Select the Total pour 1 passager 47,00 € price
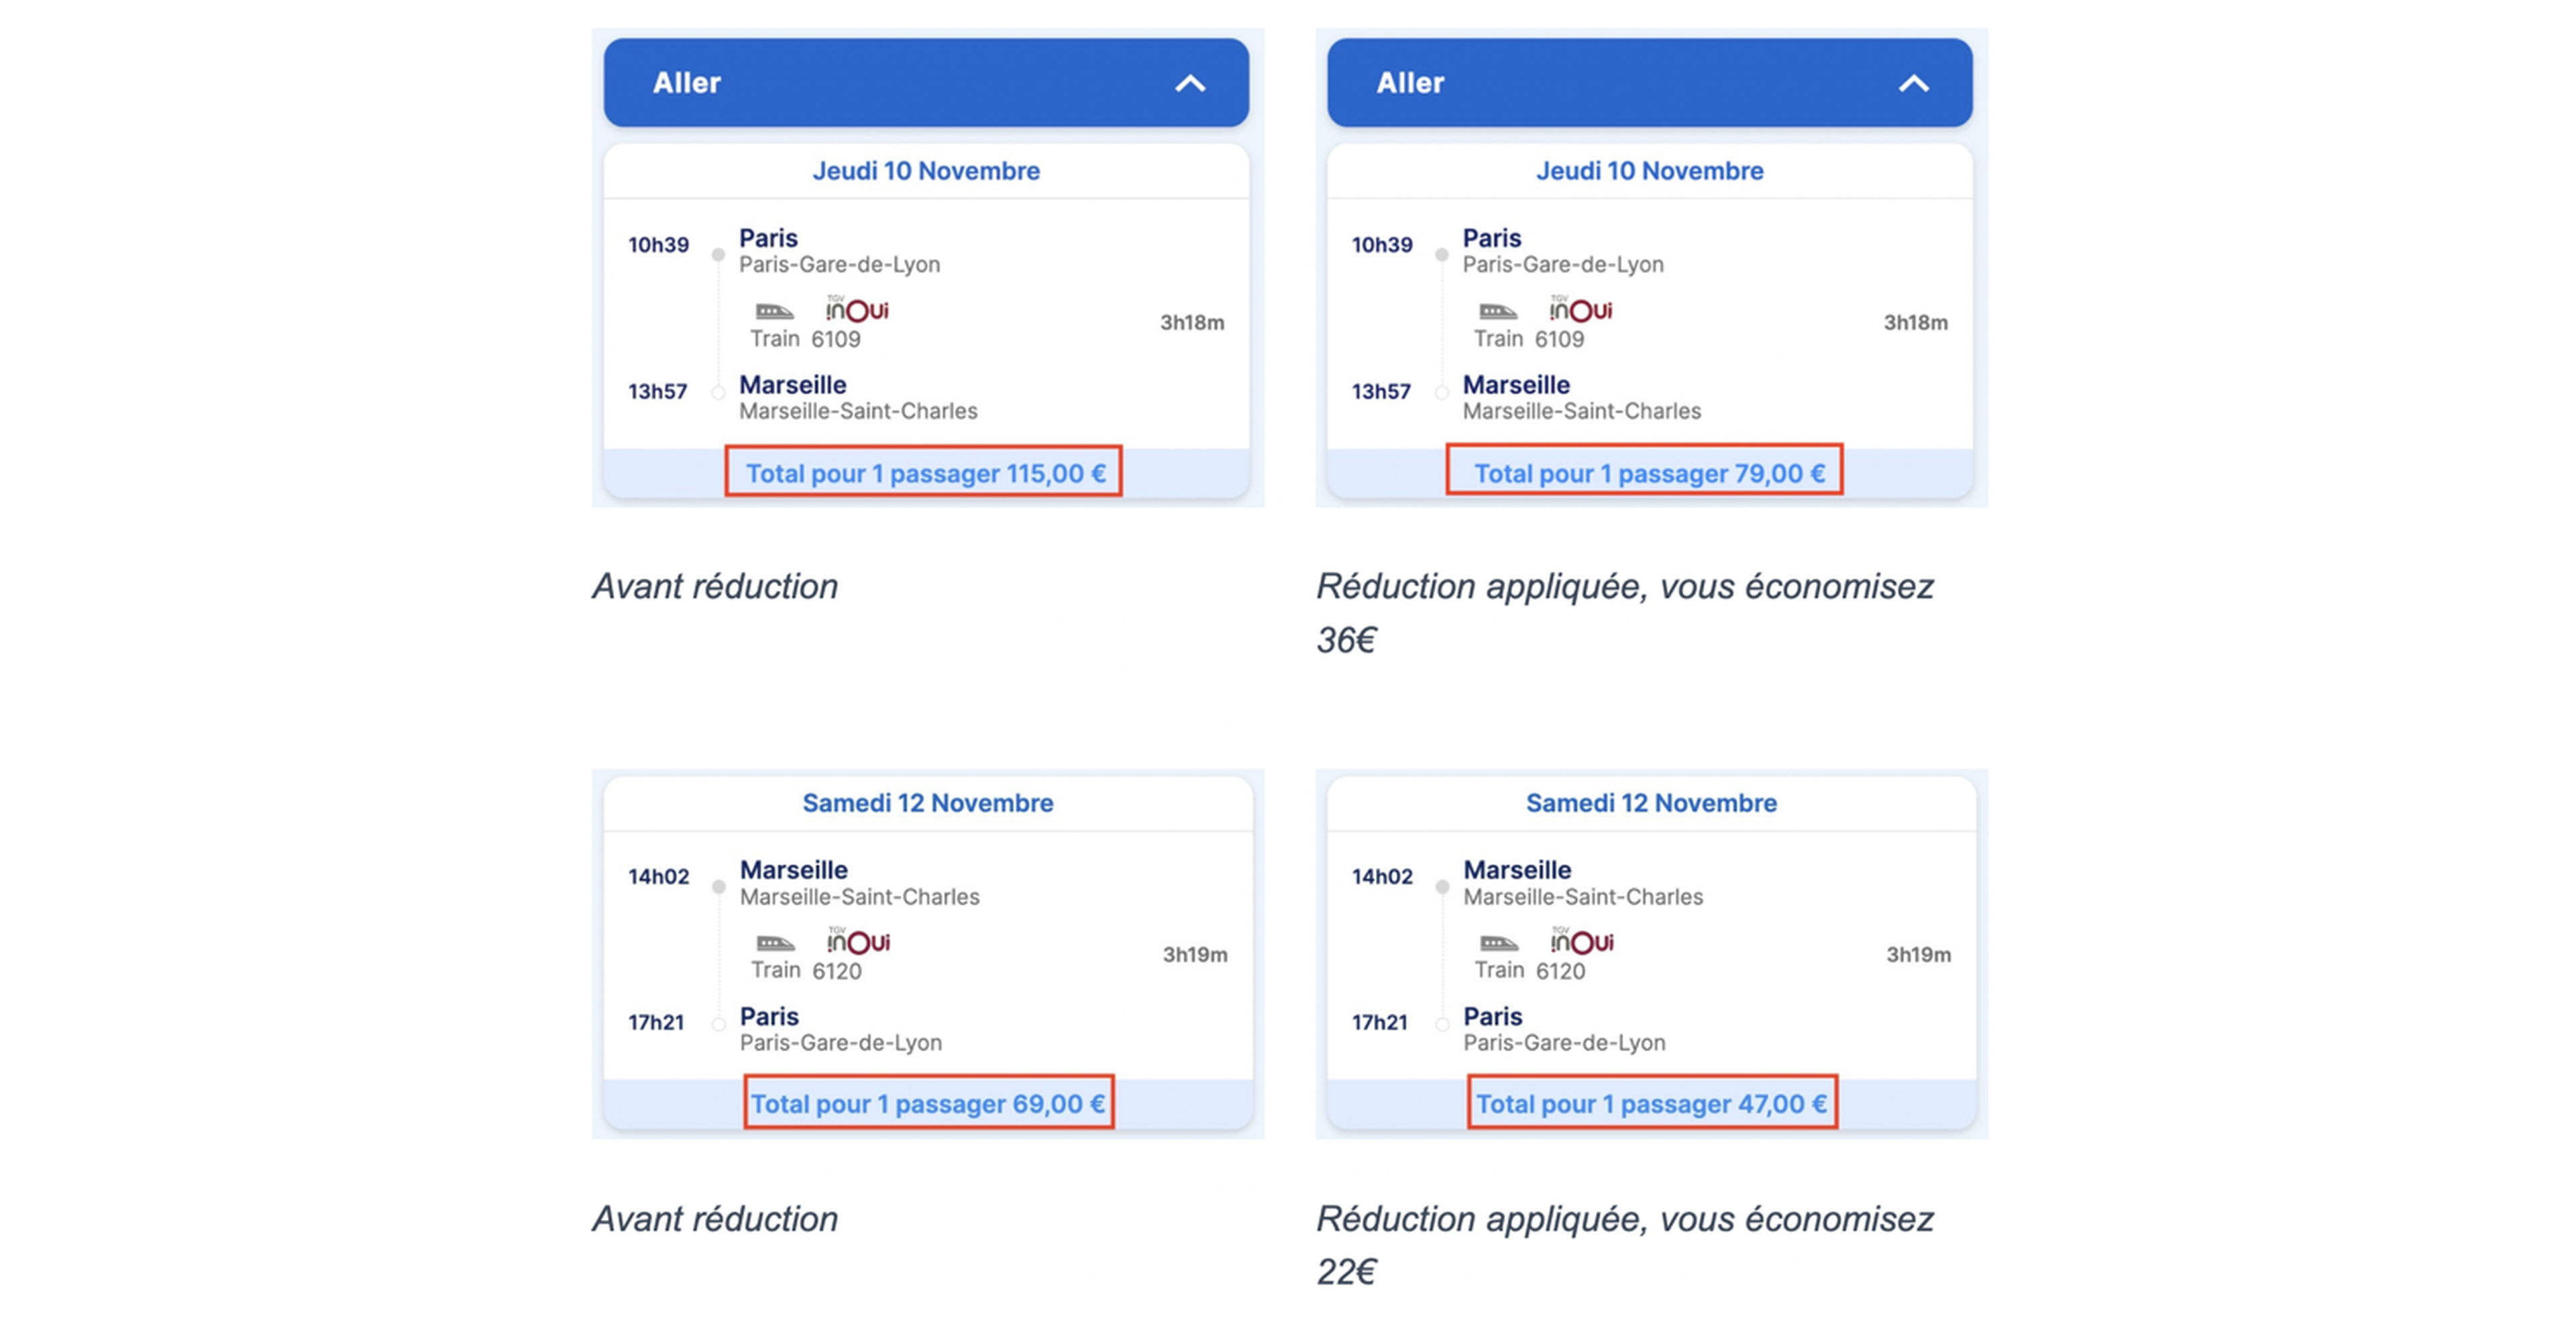Screen dimensions: 2576x1328 1651,1104
